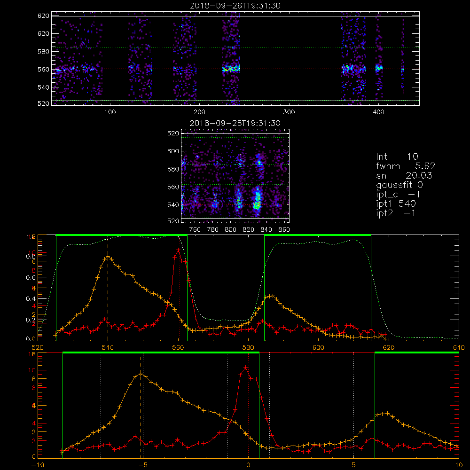Click the orange dashed vertical line at -5
Screen dimensions: 470x470
[141, 405]
